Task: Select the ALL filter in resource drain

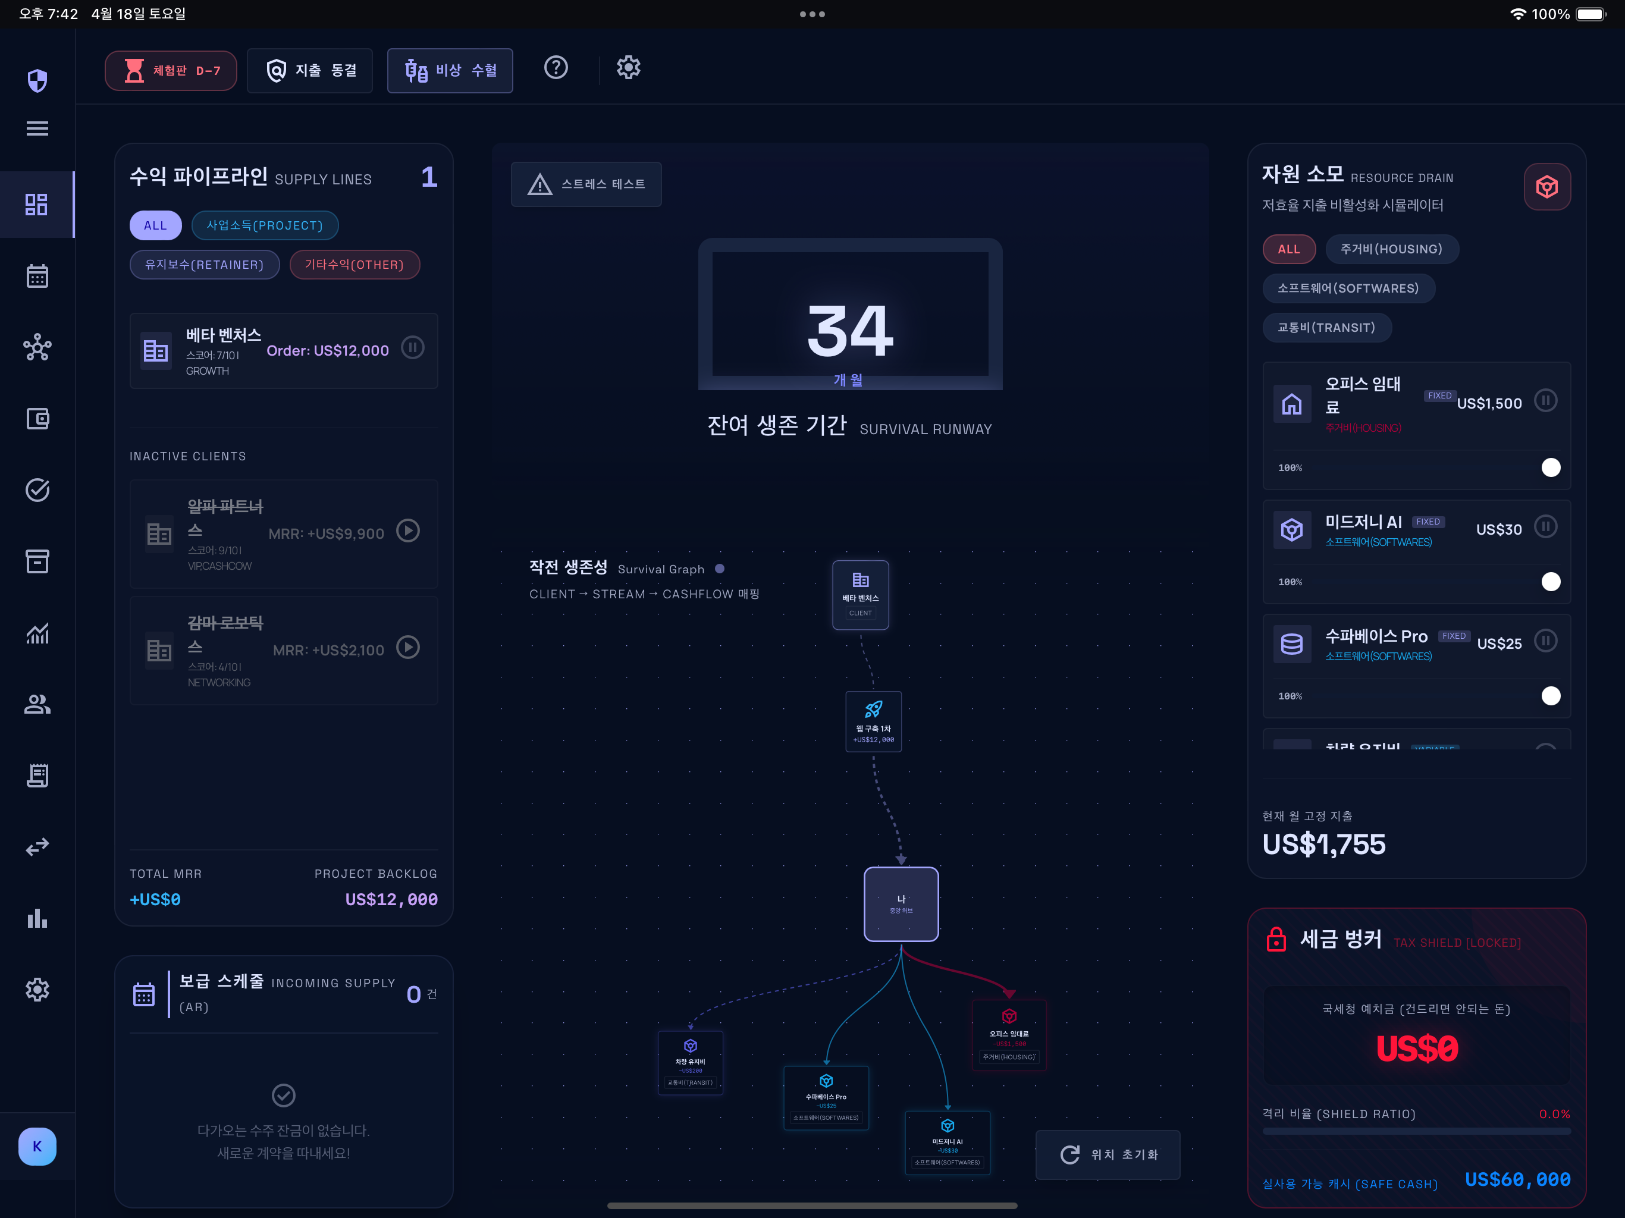Action: coord(1288,249)
